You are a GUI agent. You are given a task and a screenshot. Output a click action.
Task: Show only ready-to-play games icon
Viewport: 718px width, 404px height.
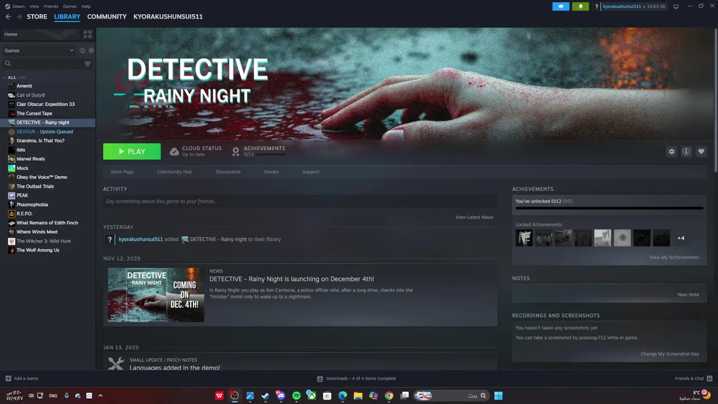tap(91, 50)
